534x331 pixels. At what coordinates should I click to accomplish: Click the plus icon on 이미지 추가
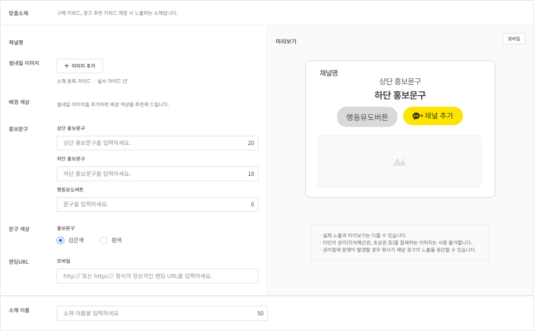click(66, 66)
